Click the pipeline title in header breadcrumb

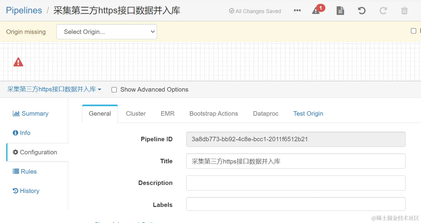[x=117, y=10]
